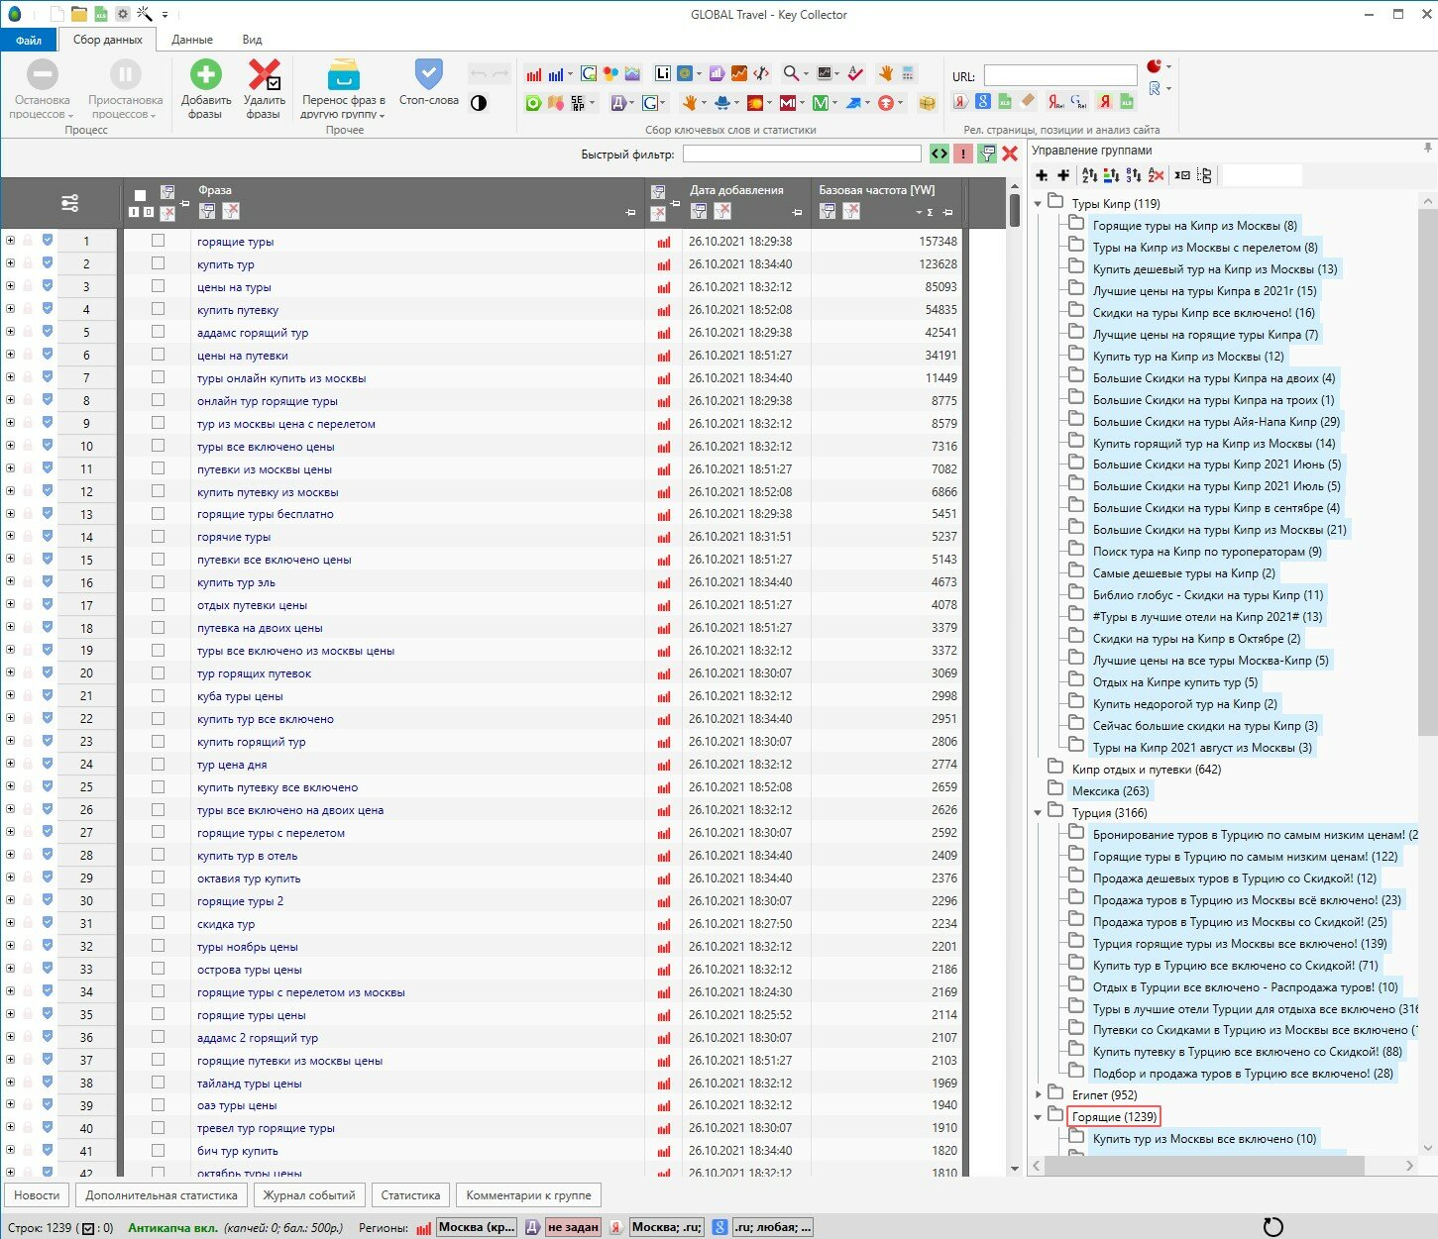Expand row 1 plus sign in table
Viewport: 1438px width, 1239px height.
pyautogui.click(x=10, y=240)
